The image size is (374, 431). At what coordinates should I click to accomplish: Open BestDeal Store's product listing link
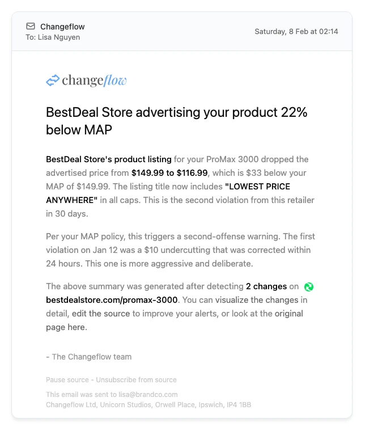click(109, 159)
